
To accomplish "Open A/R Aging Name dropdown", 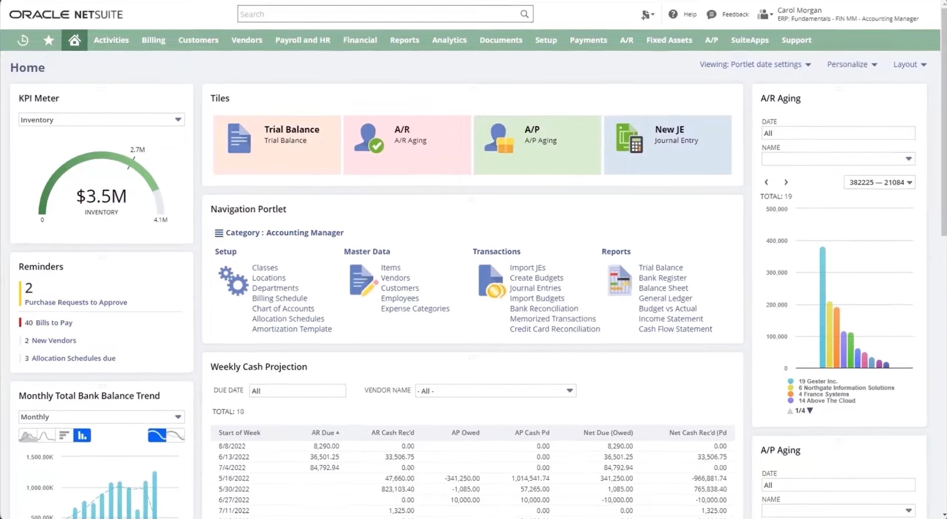I will pyautogui.click(x=838, y=159).
